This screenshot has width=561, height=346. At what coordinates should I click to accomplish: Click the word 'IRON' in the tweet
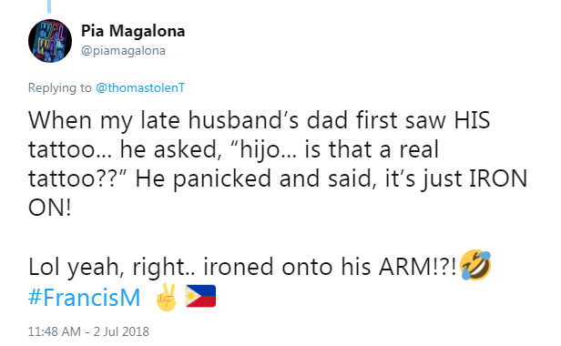tap(498, 178)
